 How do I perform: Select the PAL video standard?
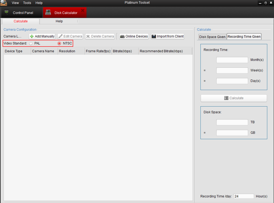click(x=31, y=43)
